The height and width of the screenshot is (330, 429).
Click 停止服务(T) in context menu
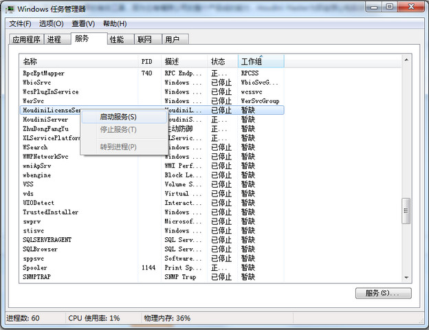pyautogui.click(x=124, y=130)
